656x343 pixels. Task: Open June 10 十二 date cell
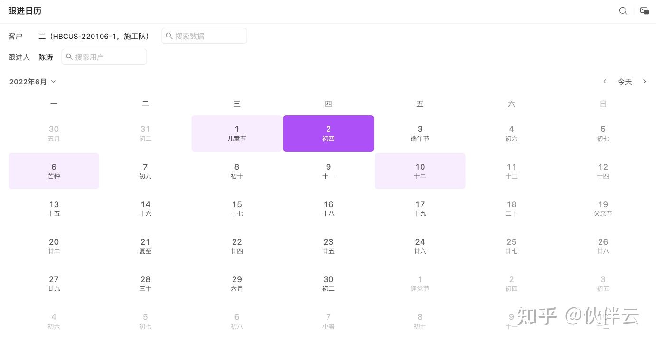point(420,171)
